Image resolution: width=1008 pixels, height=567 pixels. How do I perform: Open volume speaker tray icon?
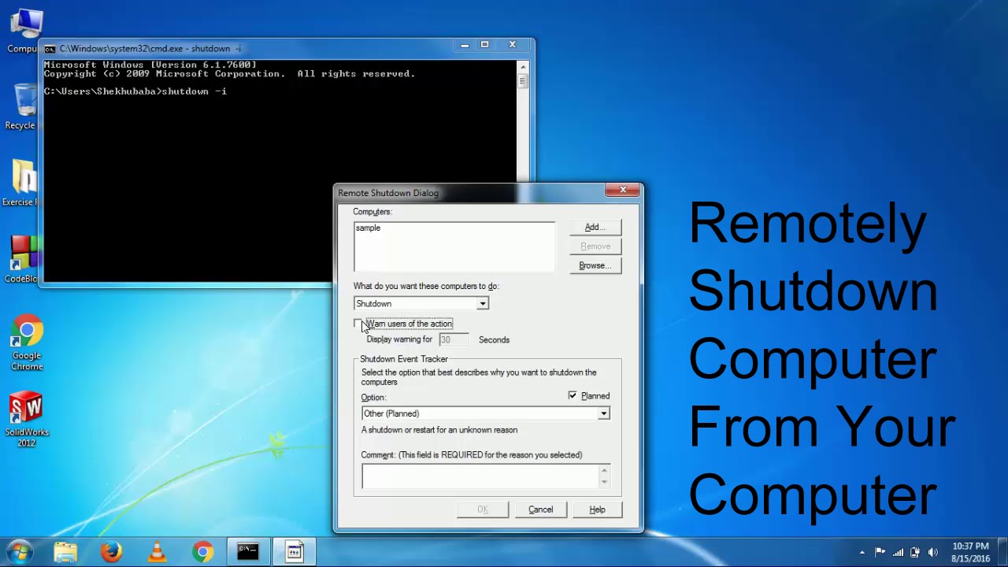pos(933,552)
